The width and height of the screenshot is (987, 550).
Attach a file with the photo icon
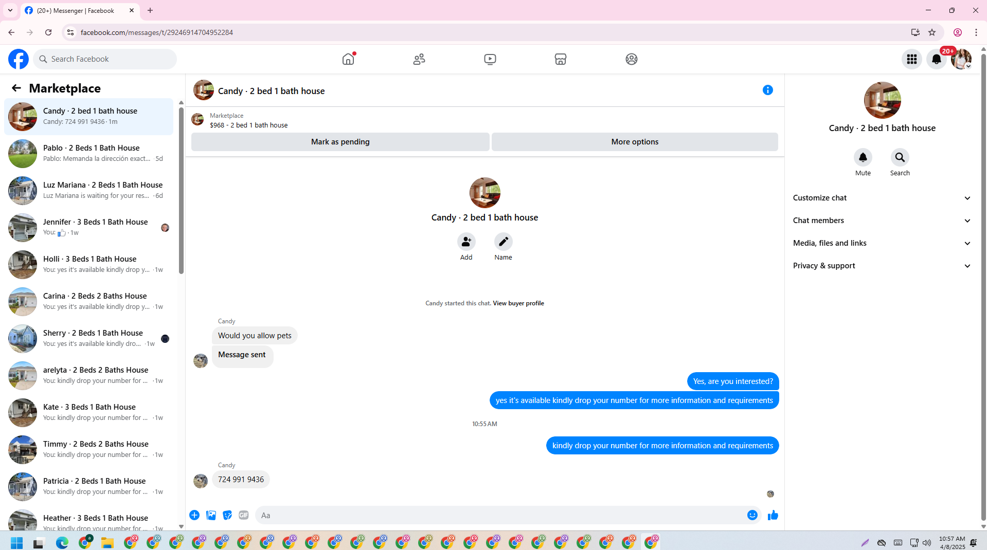click(x=211, y=515)
